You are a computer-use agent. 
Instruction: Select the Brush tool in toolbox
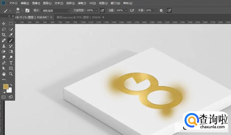(11, 40)
